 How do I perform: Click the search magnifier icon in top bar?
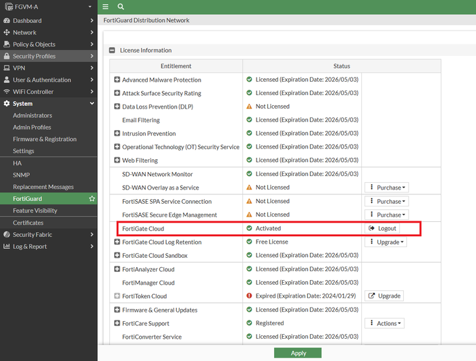pos(121,7)
